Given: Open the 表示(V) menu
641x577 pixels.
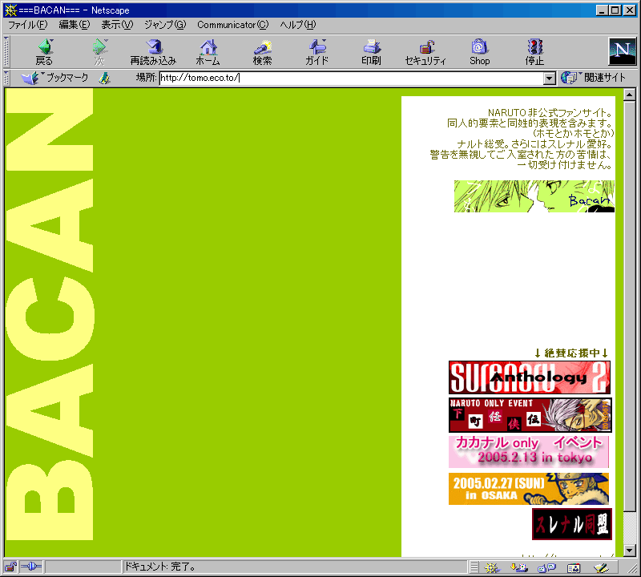Looking at the screenshot, I should coord(117,25).
